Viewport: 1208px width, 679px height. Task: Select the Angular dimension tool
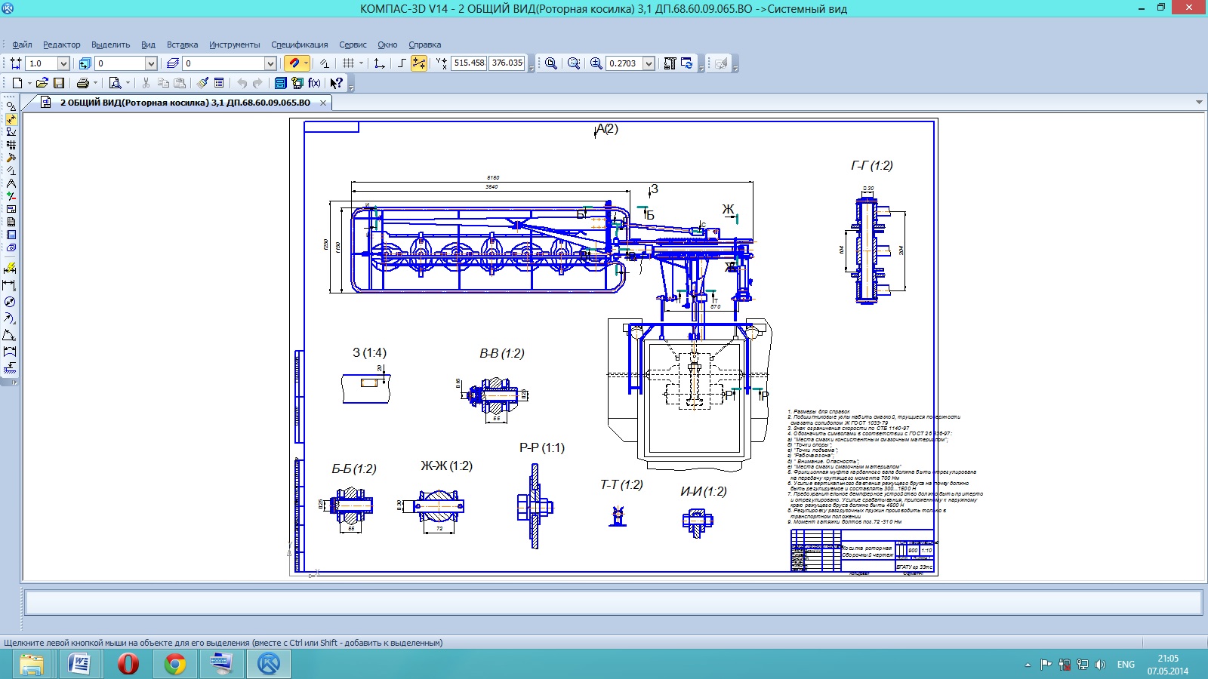pos(10,335)
